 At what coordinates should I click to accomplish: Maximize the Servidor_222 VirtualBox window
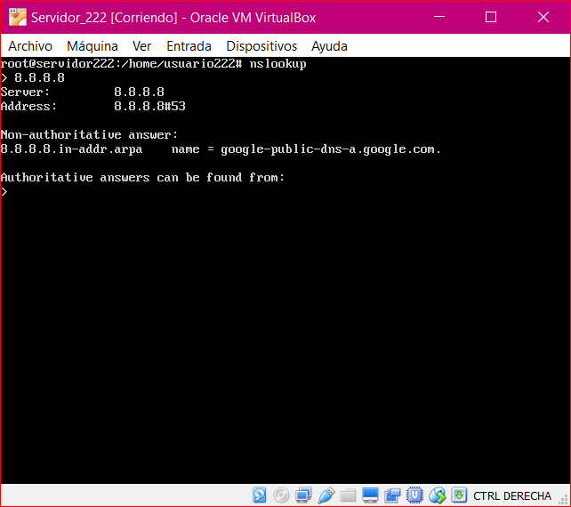[x=491, y=17]
